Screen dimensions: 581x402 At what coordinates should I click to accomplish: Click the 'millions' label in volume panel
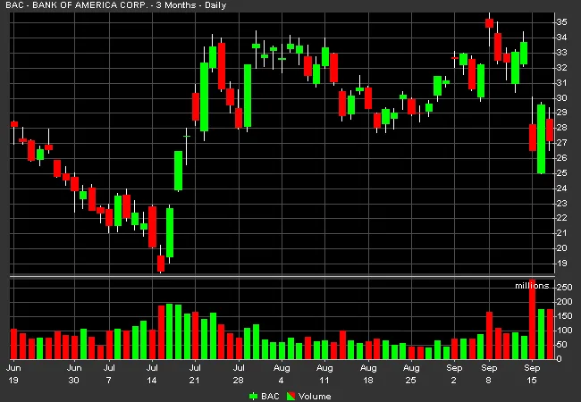coord(532,285)
